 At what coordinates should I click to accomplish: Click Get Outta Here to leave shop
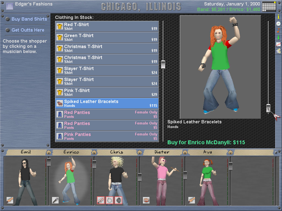[x=28, y=30]
